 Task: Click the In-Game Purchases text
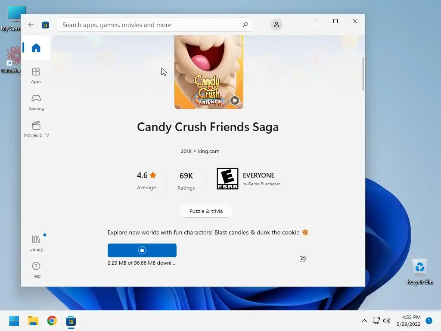(261, 184)
